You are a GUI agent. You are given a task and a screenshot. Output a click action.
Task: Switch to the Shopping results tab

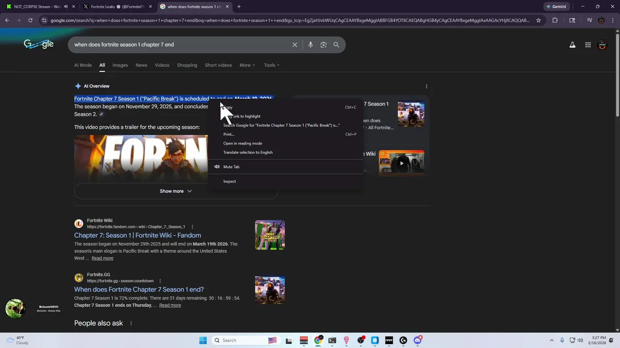pos(187,65)
